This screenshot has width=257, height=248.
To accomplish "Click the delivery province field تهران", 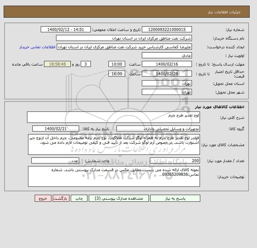I will click(x=167, y=83).
